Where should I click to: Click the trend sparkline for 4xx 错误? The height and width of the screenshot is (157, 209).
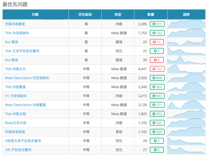coord(186,60)
